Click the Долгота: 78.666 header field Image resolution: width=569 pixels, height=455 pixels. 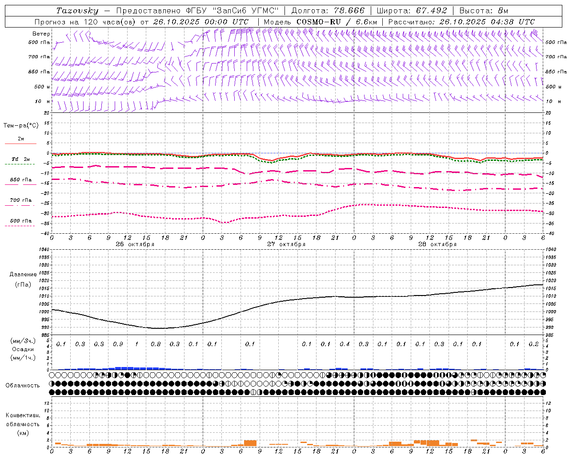coord(328,11)
